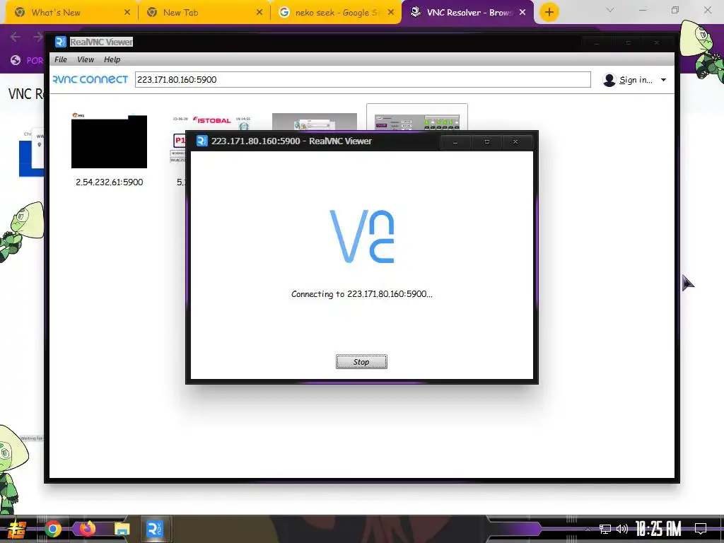Open the File menu in RealVNC Viewer
Image resolution: width=724 pixels, height=543 pixels.
(x=61, y=59)
